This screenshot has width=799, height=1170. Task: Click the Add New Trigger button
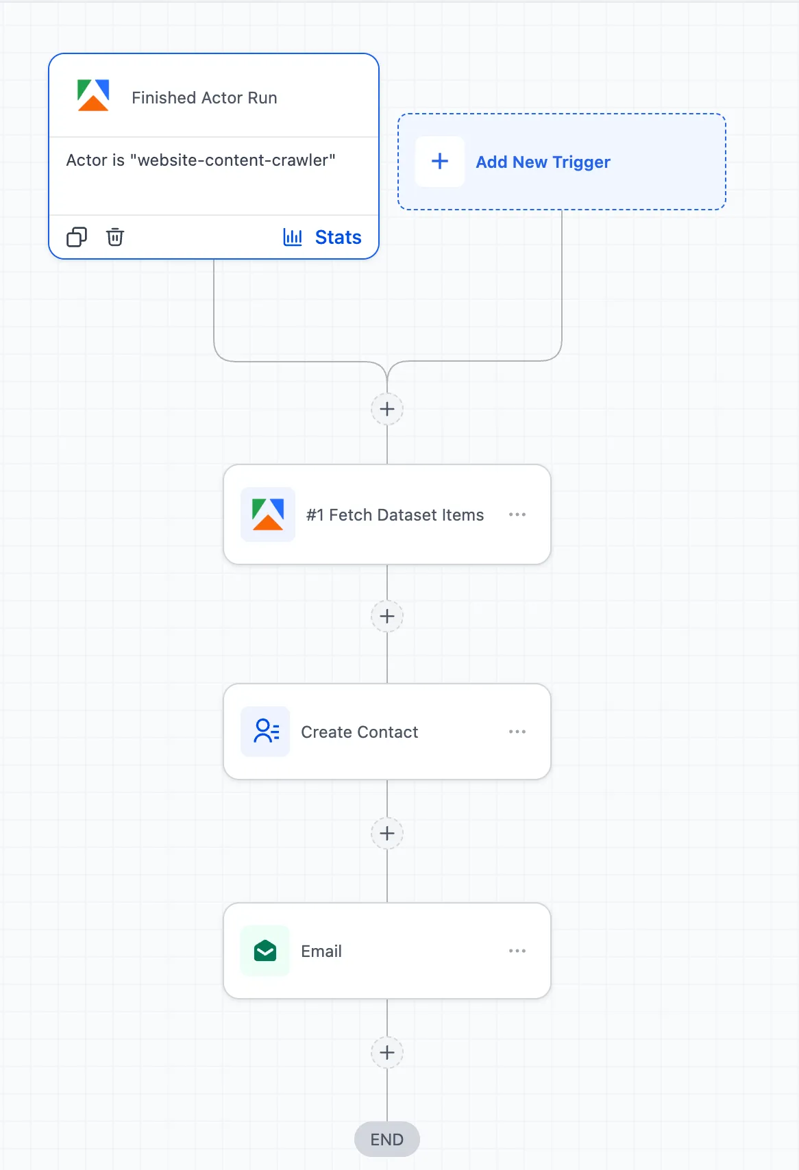pyautogui.click(x=543, y=162)
